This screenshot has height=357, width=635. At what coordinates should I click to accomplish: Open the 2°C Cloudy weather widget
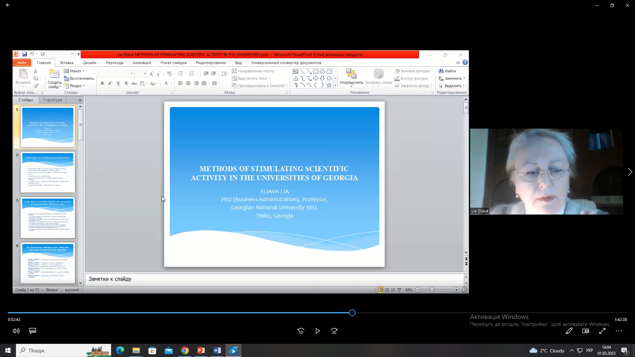click(x=547, y=350)
